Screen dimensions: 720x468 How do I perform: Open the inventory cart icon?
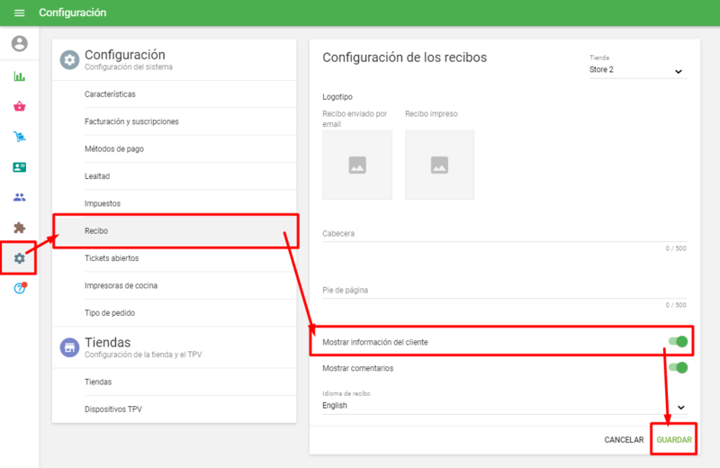coord(19,137)
